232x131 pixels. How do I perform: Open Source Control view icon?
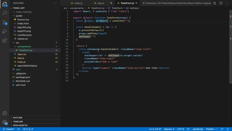click(5, 23)
